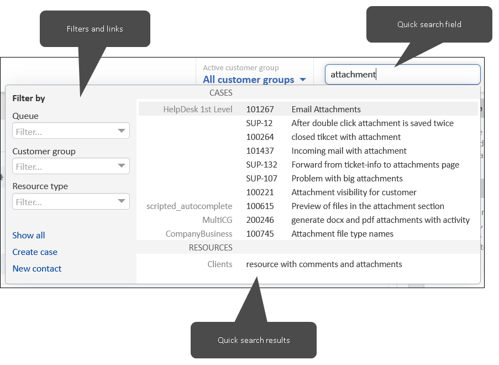Open case SUP-12 about double click attachment
This screenshot has height=365, width=499.
pos(372,123)
